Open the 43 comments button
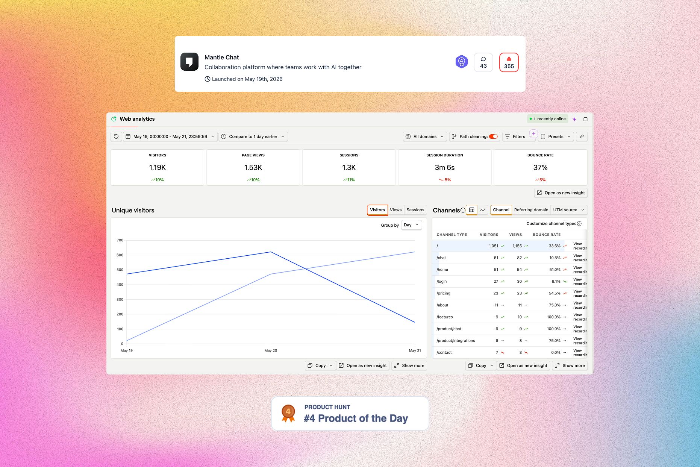This screenshot has height=467, width=700. pyautogui.click(x=483, y=62)
